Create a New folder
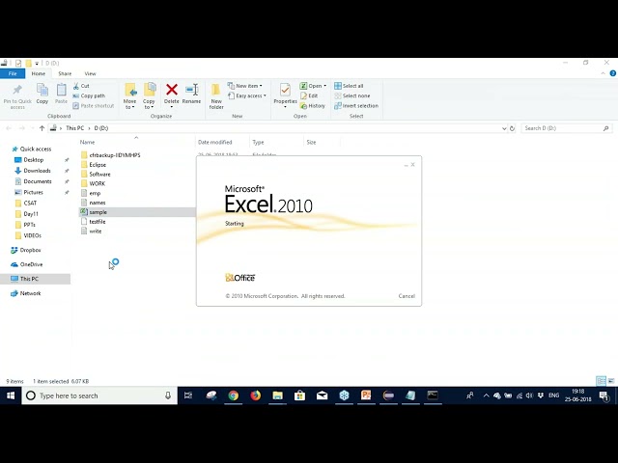618x463 pixels. [x=216, y=96]
